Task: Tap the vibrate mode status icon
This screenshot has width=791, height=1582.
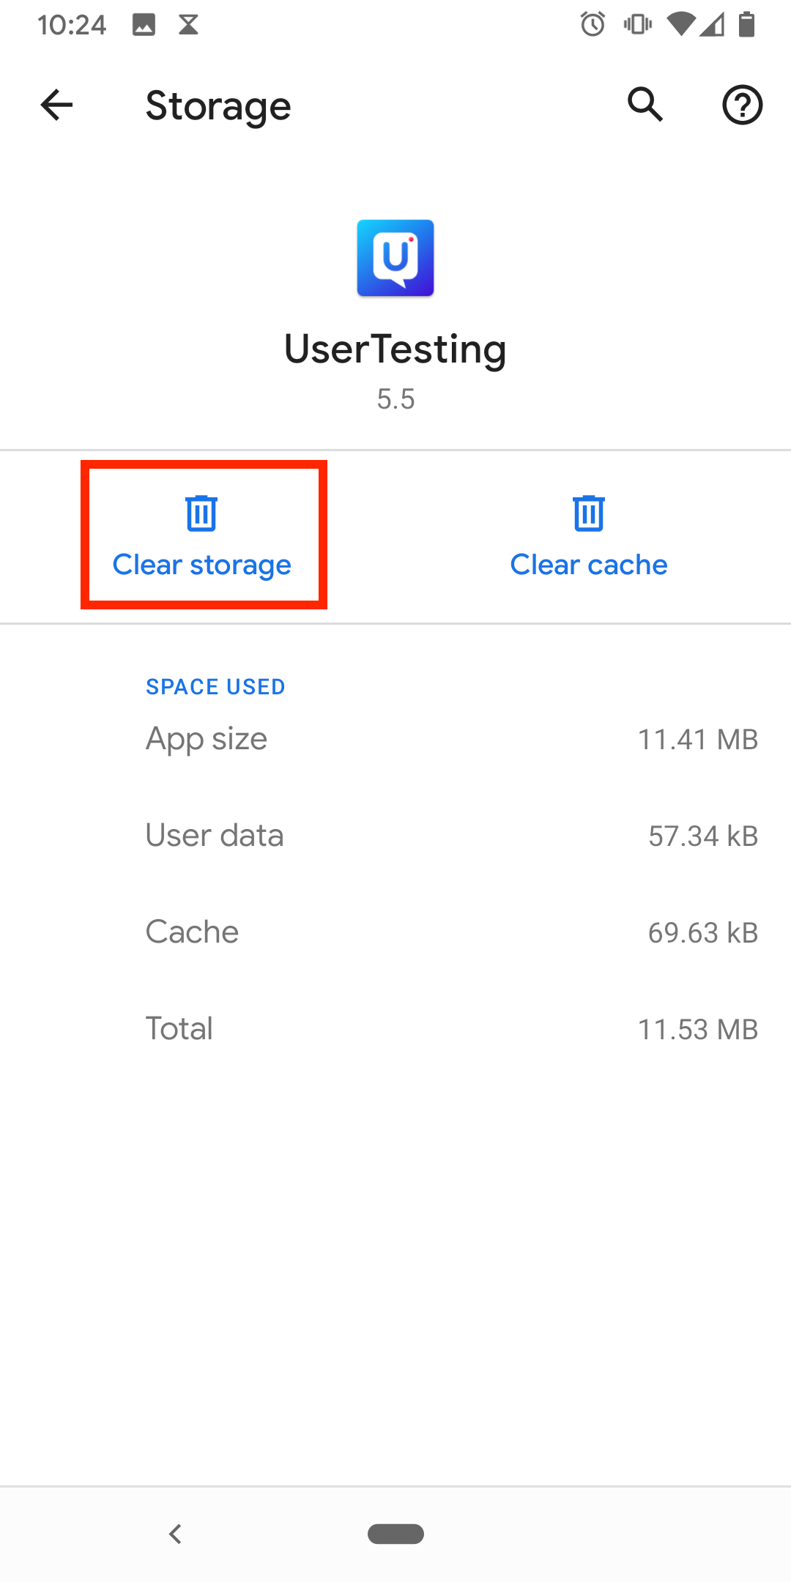Action: pos(637,24)
